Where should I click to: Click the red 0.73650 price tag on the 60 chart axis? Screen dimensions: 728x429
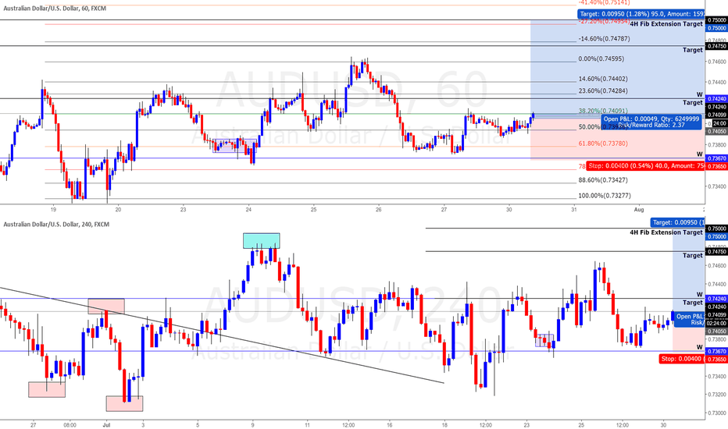tap(716, 166)
